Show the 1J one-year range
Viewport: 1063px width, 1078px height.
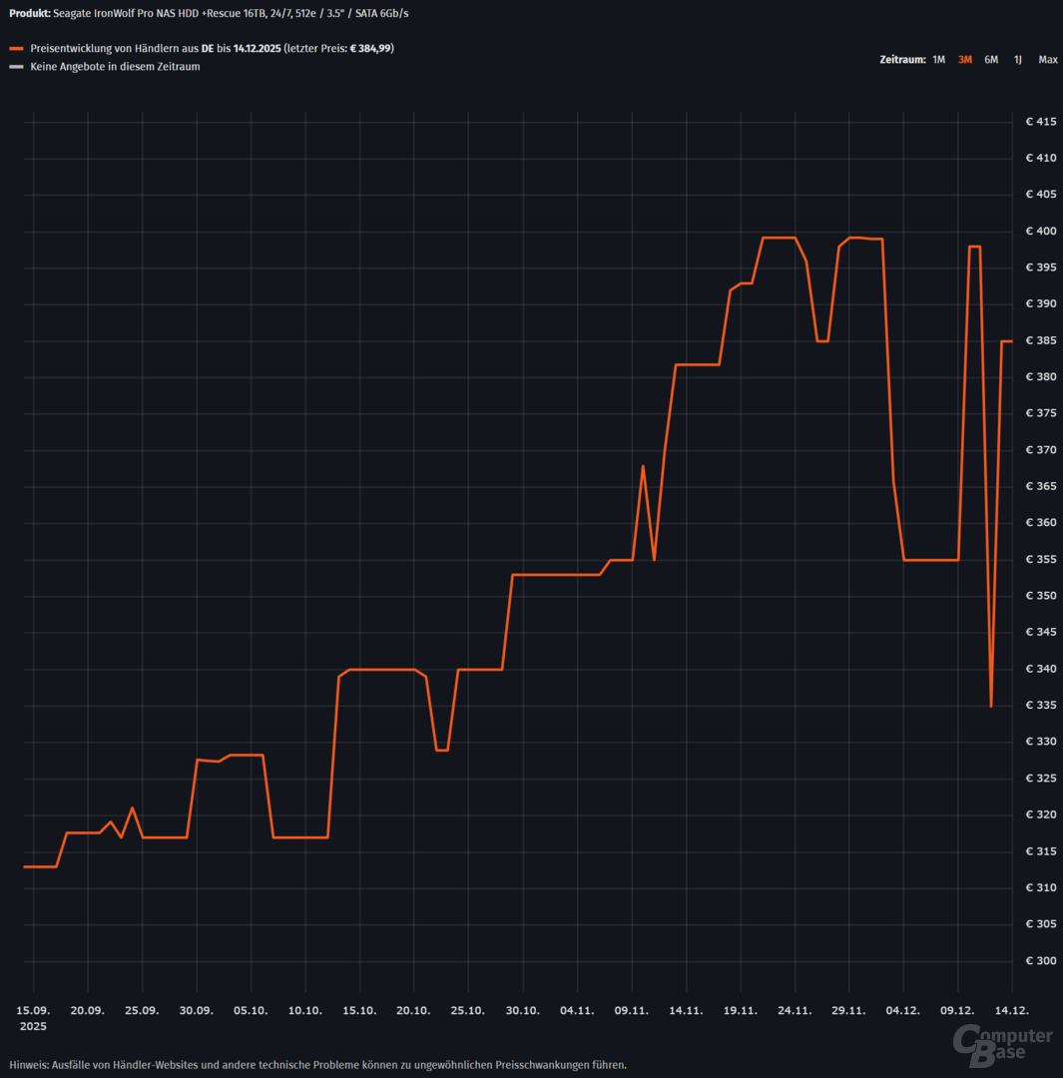(1018, 60)
